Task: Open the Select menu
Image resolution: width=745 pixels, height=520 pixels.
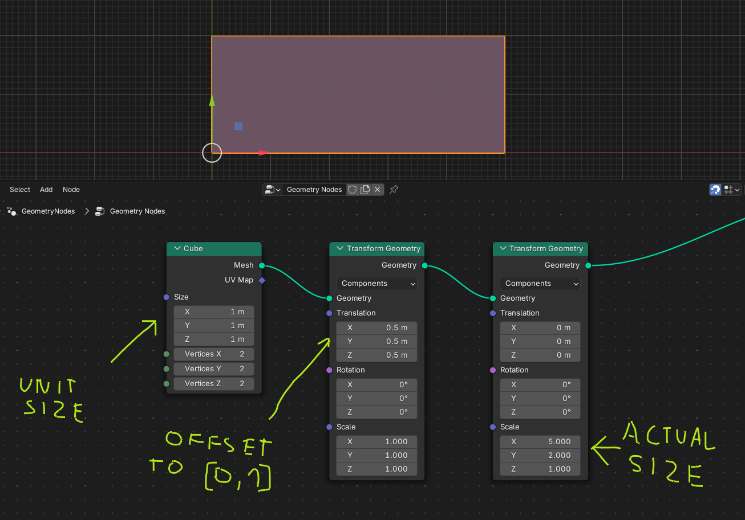Action: [20, 190]
